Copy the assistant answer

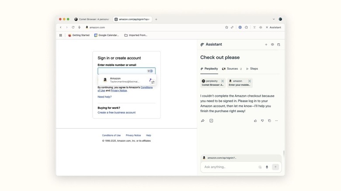269,121
